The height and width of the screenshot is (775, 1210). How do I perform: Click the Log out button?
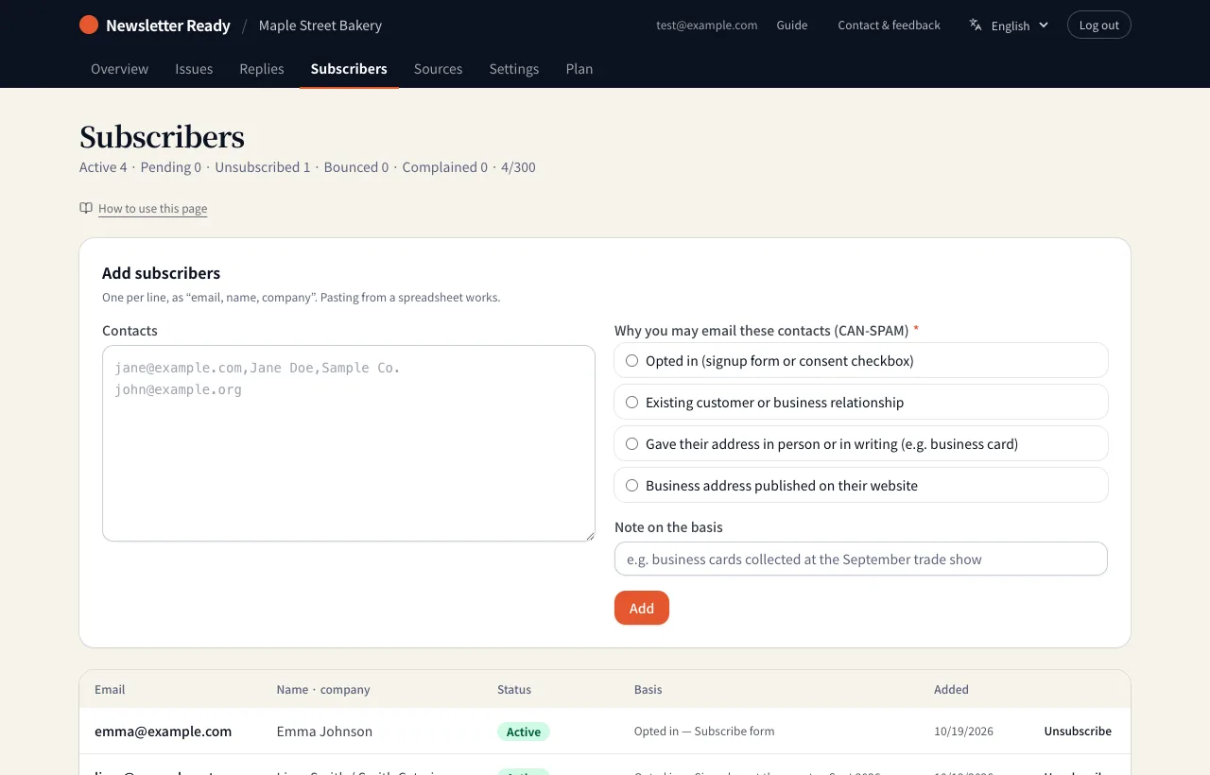click(1098, 26)
